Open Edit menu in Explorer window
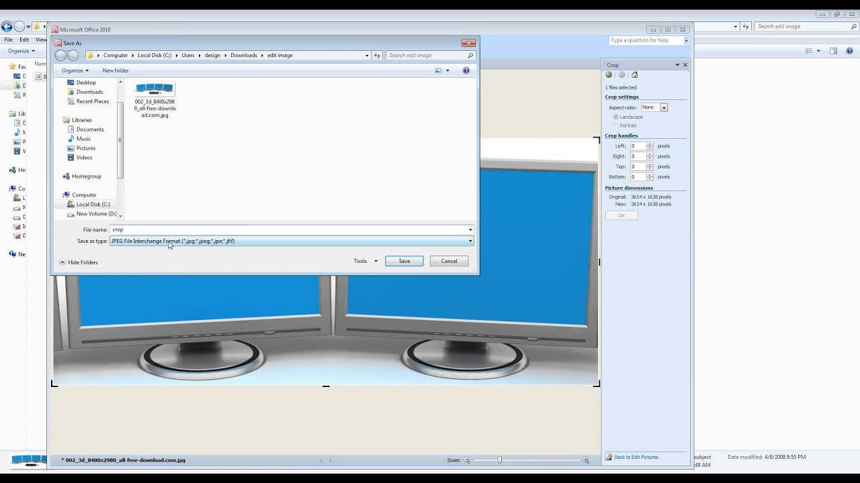This screenshot has height=483, width=860. point(24,40)
